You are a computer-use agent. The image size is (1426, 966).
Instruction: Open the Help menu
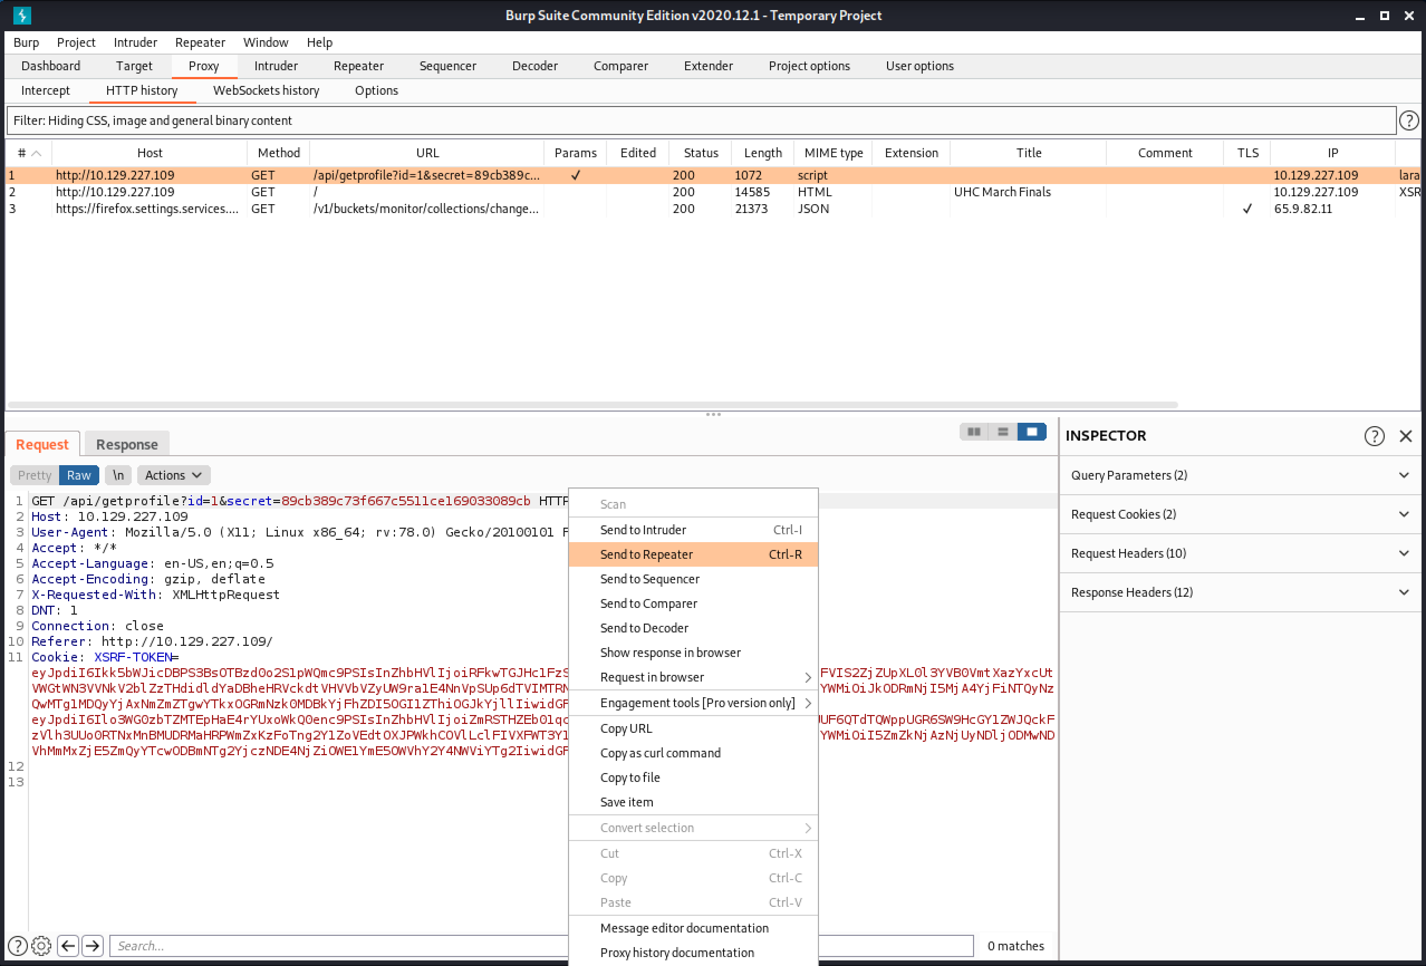click(320, 42)
